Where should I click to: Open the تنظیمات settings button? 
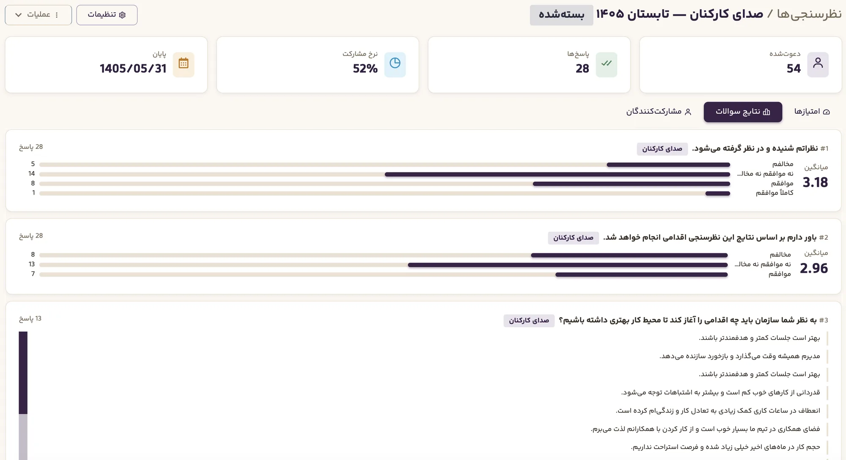point(107,15)
